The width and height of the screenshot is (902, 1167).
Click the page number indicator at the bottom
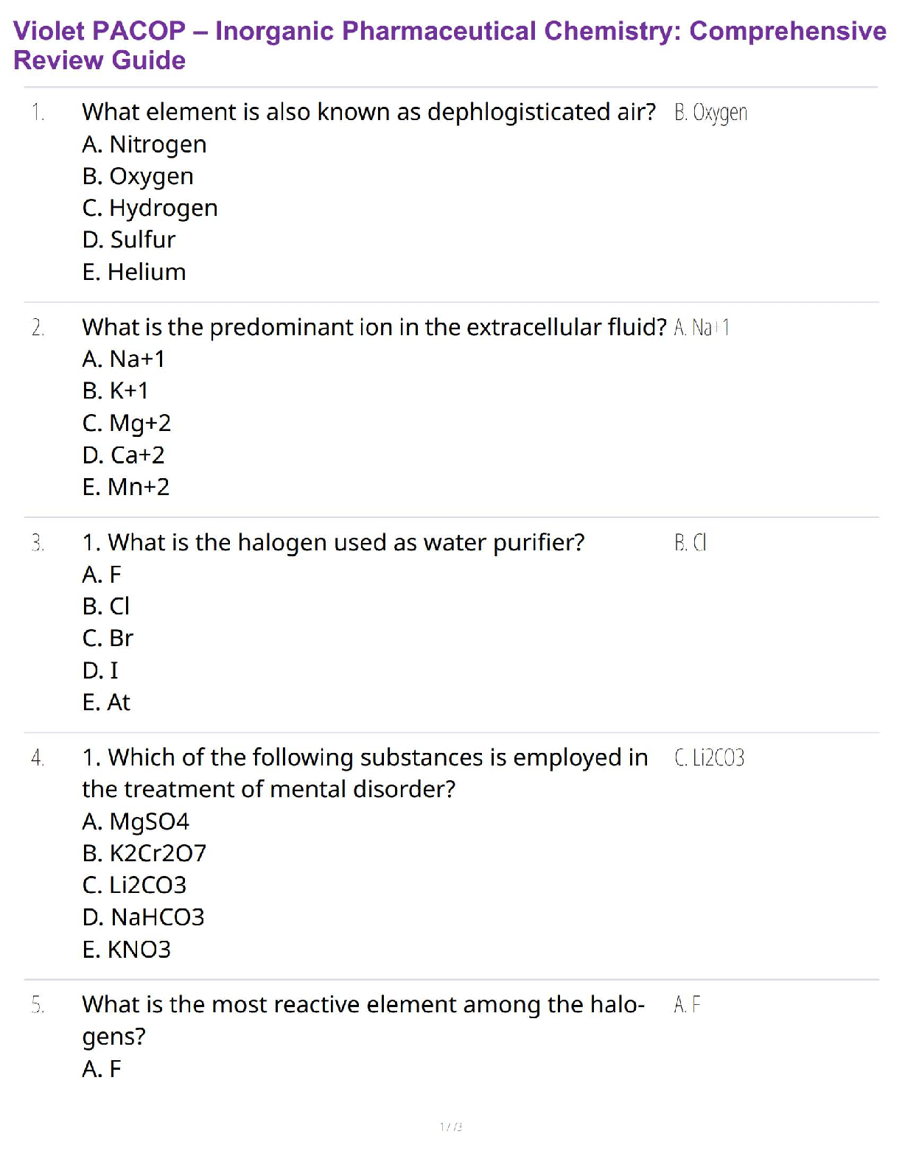pyautogui.click(x=451, y=1126)
